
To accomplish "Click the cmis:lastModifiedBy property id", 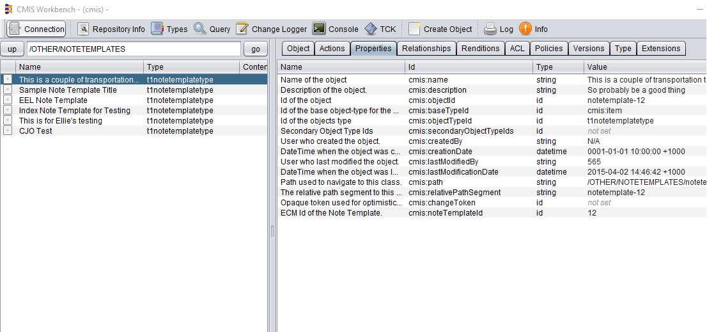I will click(x=443, y=161).
